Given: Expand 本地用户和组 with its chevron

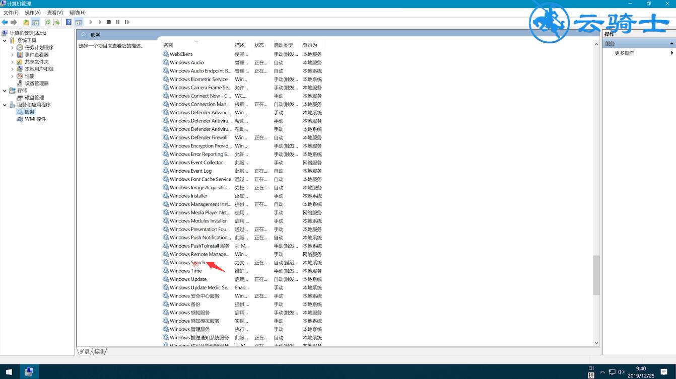Looking at the screenshot, I should [x=13, y=69].
